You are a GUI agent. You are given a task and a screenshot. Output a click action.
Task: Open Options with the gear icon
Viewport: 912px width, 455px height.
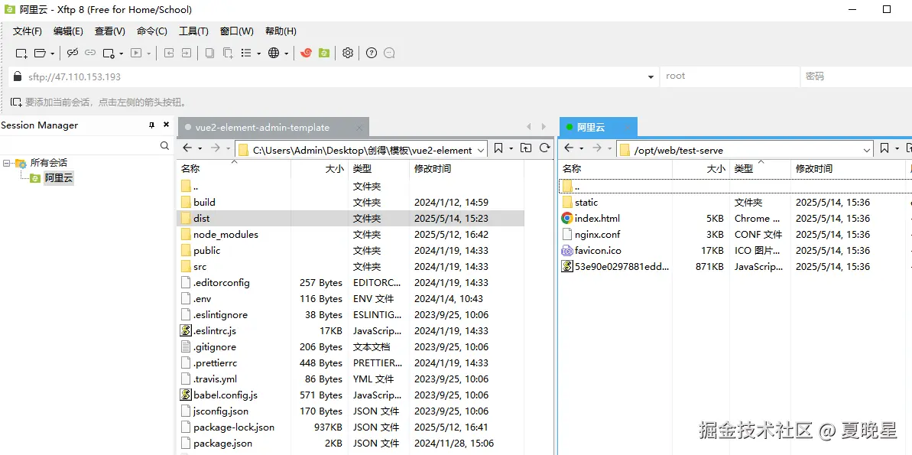click(348, 53)
